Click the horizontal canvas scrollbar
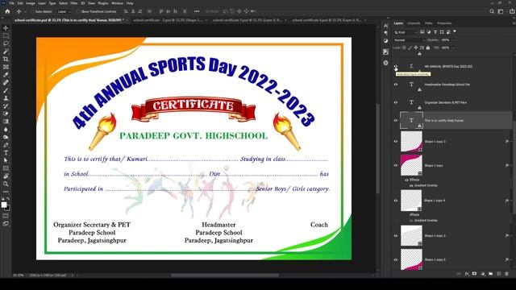Screen dimensions: 516x290 (225, 275)
